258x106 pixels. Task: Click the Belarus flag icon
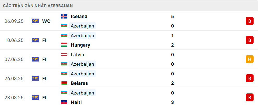pos(64,83)
